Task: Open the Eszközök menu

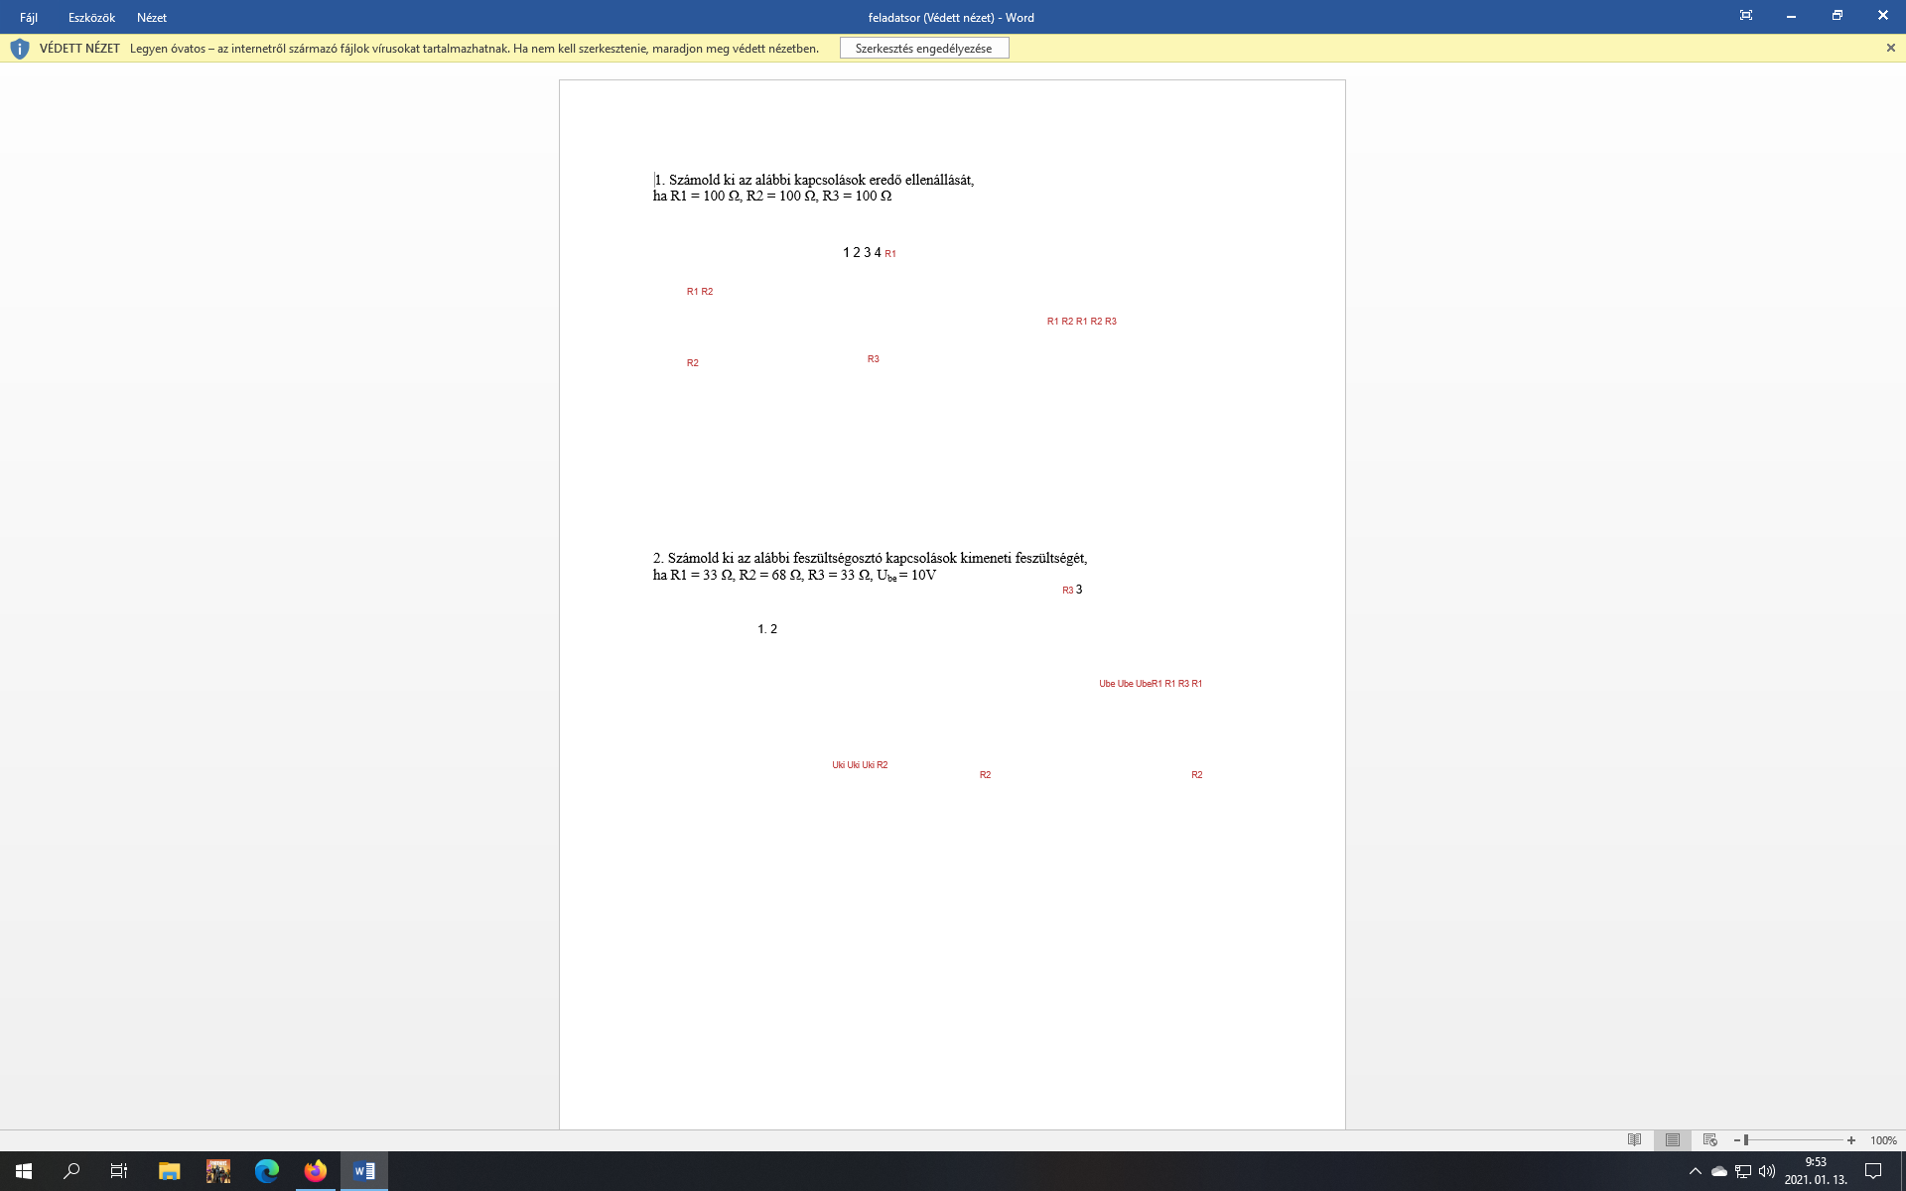Action: (91, 17)
